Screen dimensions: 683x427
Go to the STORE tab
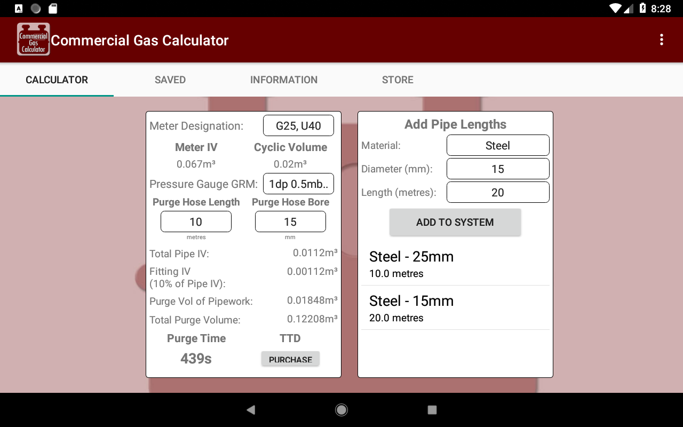397,80
